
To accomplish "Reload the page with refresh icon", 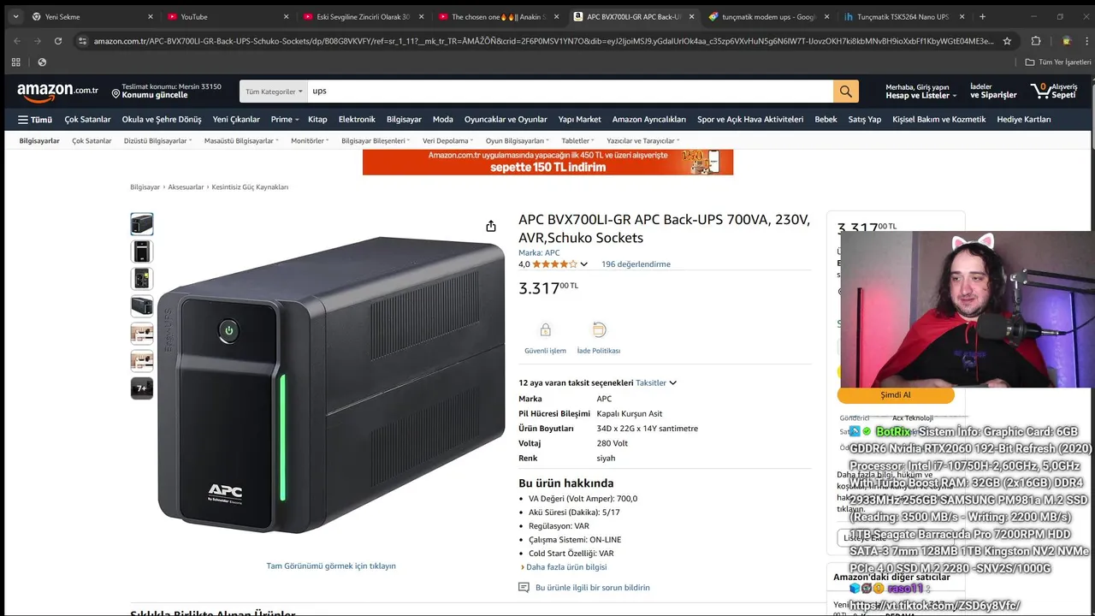I will tap(58, 40).
